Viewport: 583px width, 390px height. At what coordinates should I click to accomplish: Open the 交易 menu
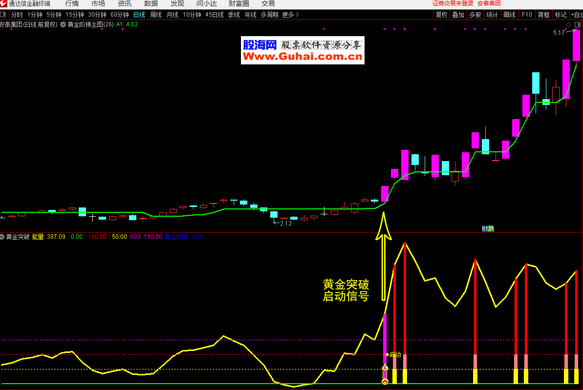tap(268, 4)
